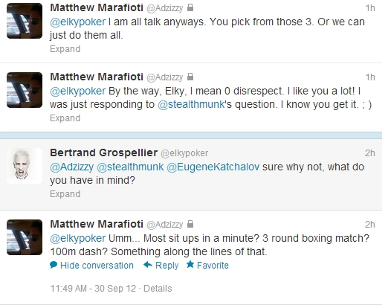
Task: Open the Details link beside the timestamp
Action: (x=158, y=289)
